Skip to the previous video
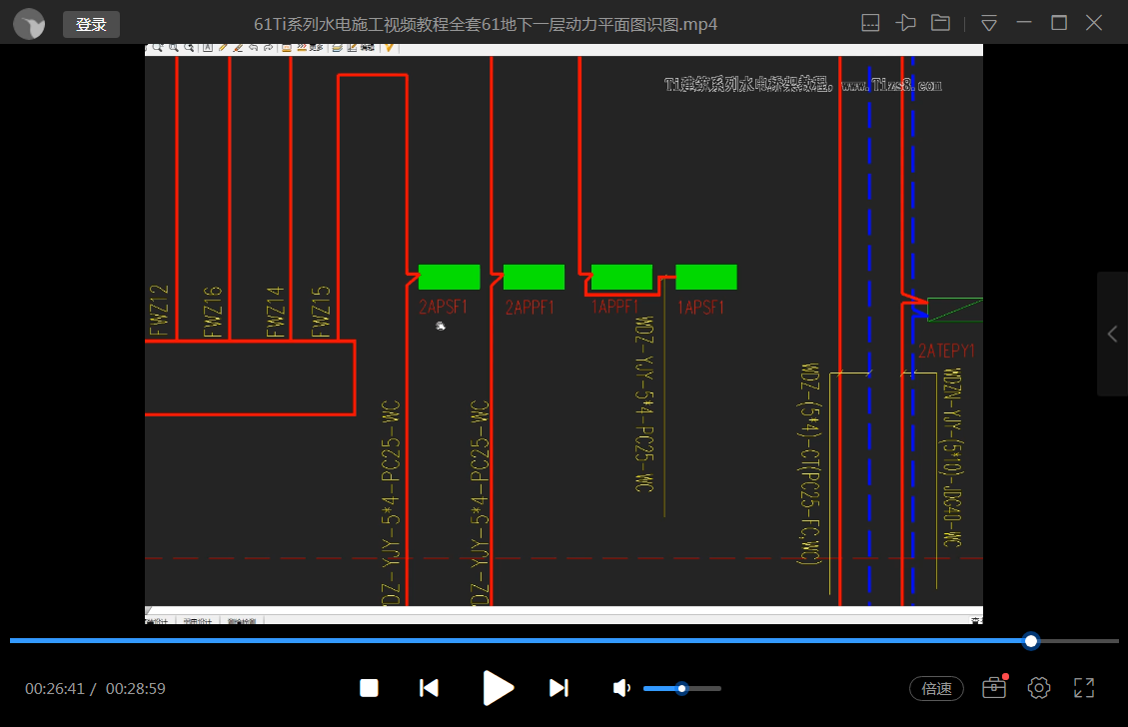Screen dimensions: 1128x727 (x=429, y=688)
